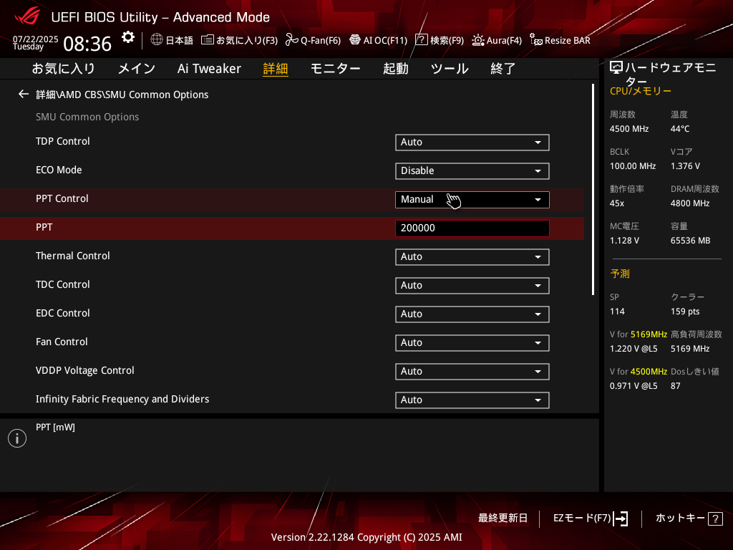733x550 pixels.
Task: Click the 1.376 V core voltage
Action: (685, 166)
